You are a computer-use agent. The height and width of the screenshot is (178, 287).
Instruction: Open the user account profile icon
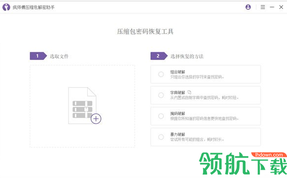pos(248,7)
